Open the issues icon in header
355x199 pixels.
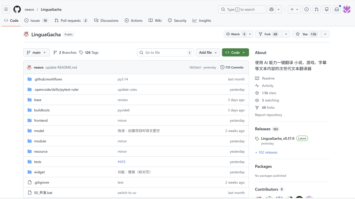coord(306,10)
